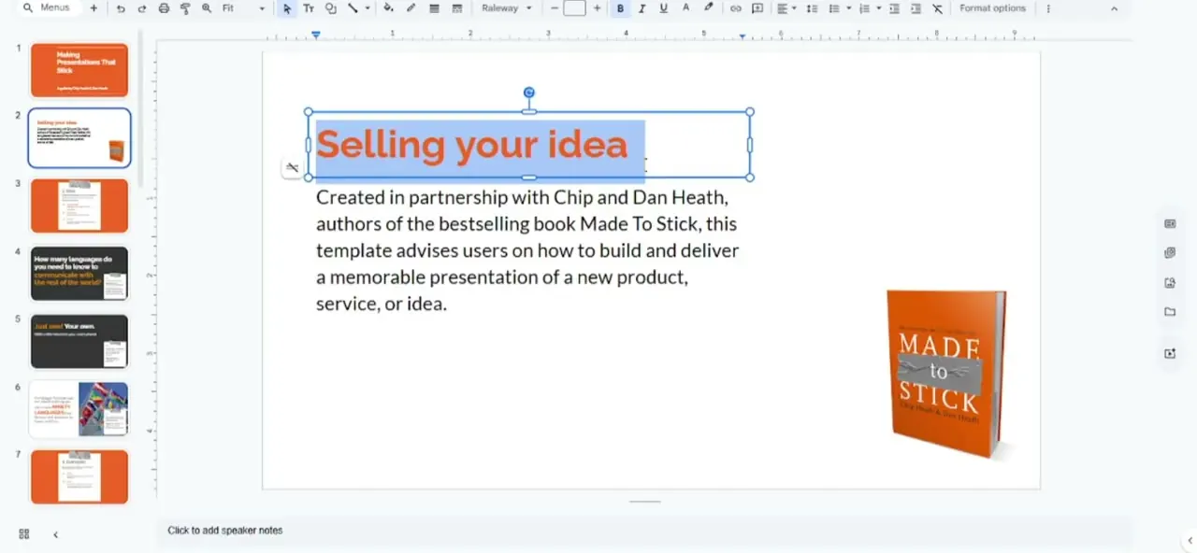Open the first side panel icon
Viewport: 1197px width, 553px height.
(1170, 224)
